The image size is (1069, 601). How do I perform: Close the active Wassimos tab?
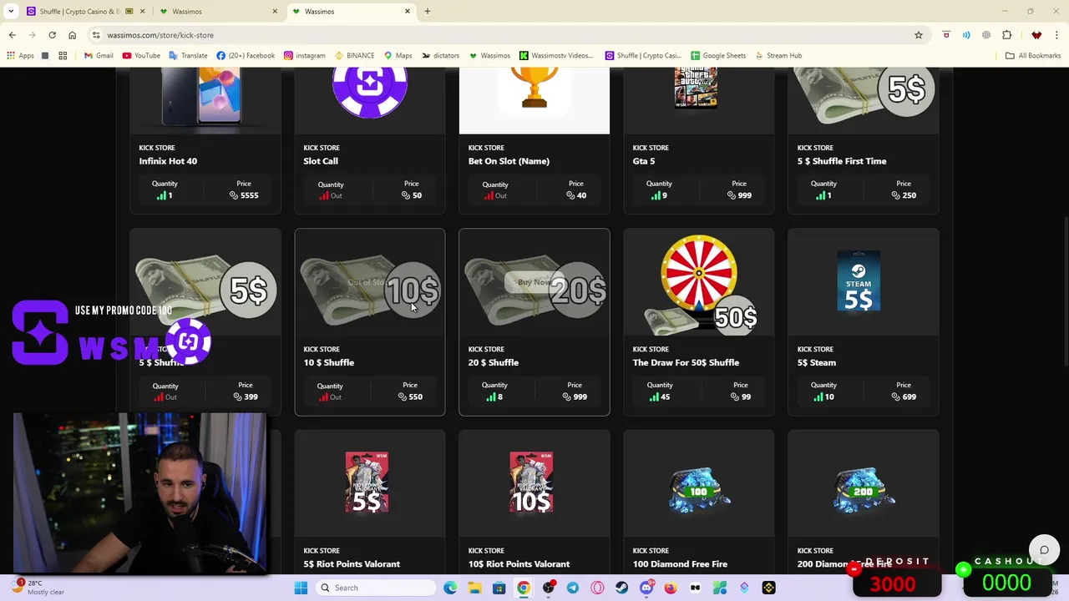(408, 12)
